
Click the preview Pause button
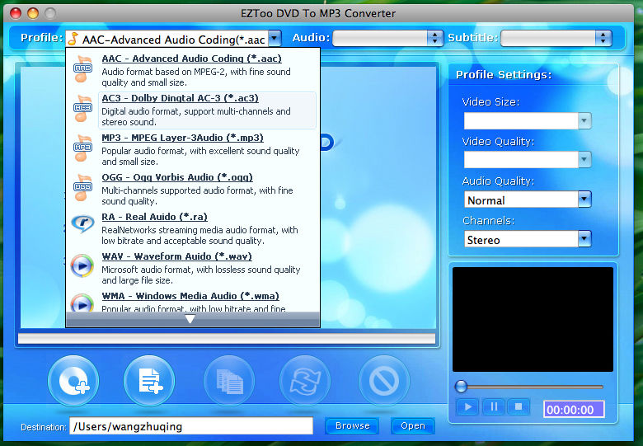(x=493, y=407)
